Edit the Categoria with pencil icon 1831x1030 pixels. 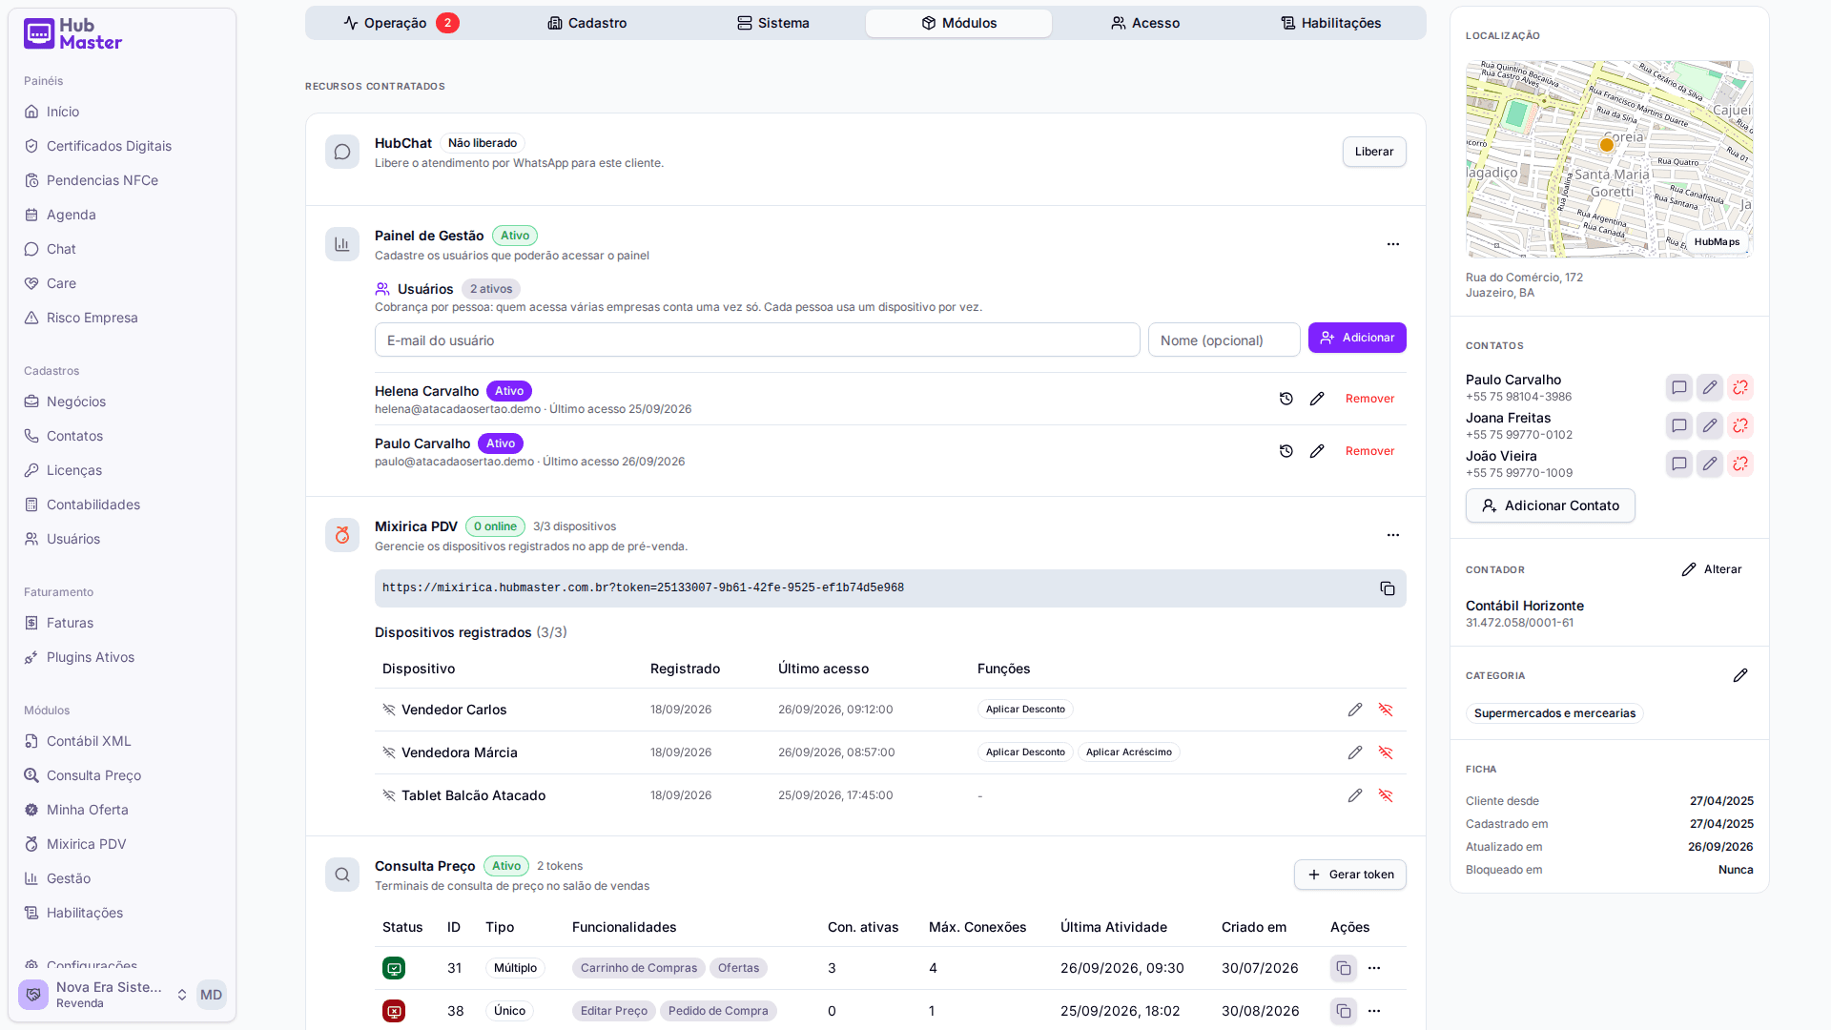1740,675
